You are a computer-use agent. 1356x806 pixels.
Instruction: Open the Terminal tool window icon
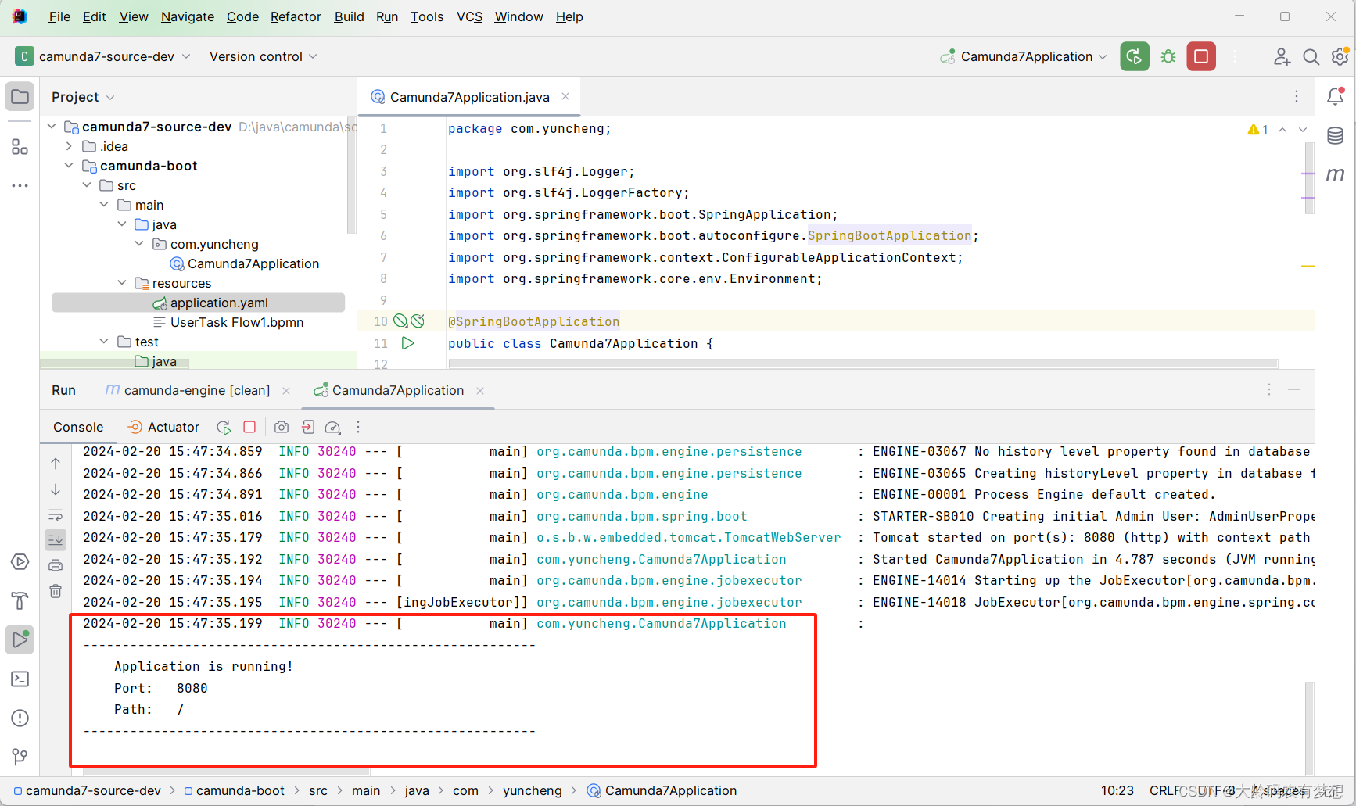coord(20,679)
